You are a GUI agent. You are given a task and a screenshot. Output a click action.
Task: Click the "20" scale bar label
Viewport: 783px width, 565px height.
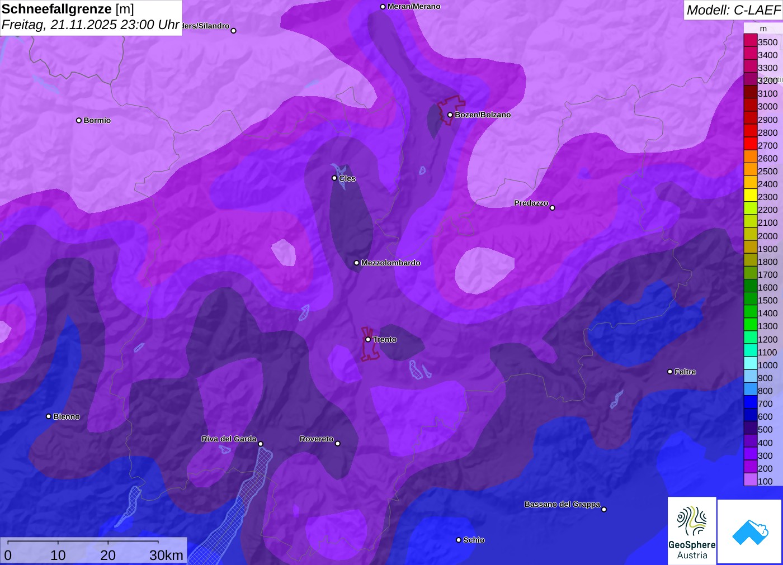pos(108,555)
